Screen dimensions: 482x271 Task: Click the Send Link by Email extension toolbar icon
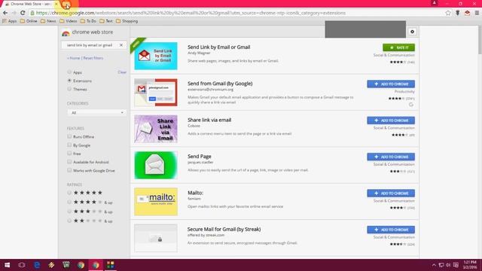(x=467, y=13)
